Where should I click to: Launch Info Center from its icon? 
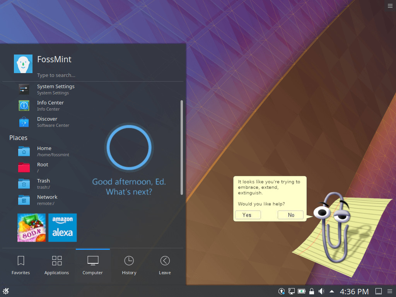(x=24, y=106)
